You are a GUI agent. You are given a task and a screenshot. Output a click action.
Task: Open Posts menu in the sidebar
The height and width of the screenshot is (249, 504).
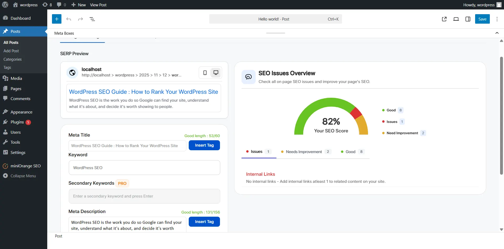pyautogui.click(x=24, y=31)
